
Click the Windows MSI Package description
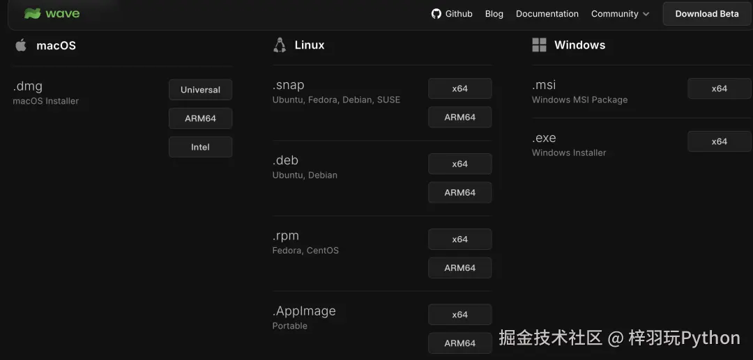pyautogui.click(x=579, y=100)
